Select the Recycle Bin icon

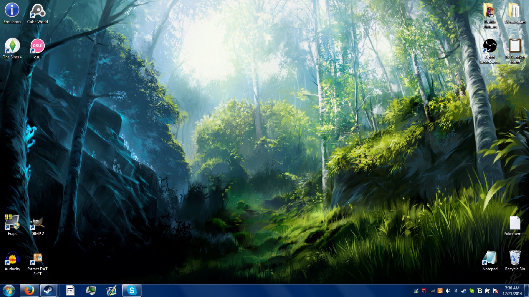tap(515, 261)
